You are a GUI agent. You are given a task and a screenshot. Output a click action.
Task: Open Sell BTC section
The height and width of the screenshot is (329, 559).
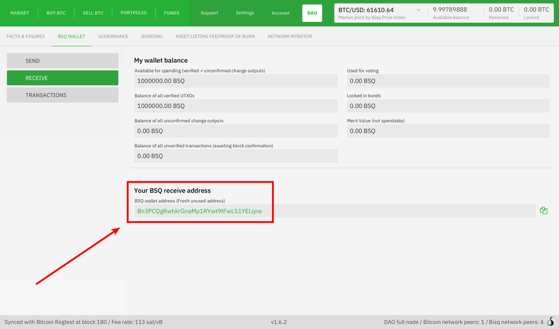point(93,13)
